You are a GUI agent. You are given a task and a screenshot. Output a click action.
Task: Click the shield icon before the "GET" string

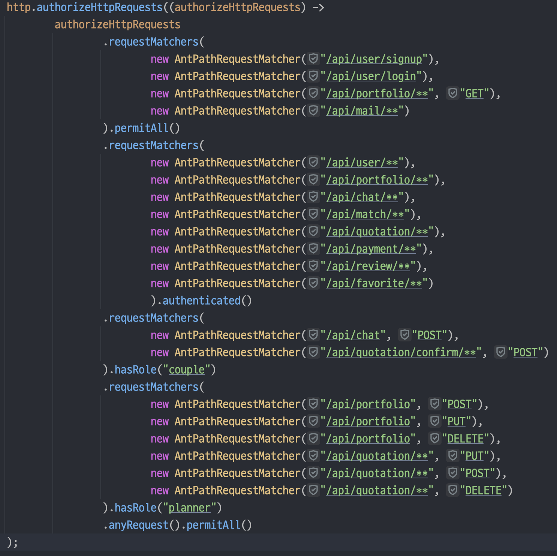point(453,93)
